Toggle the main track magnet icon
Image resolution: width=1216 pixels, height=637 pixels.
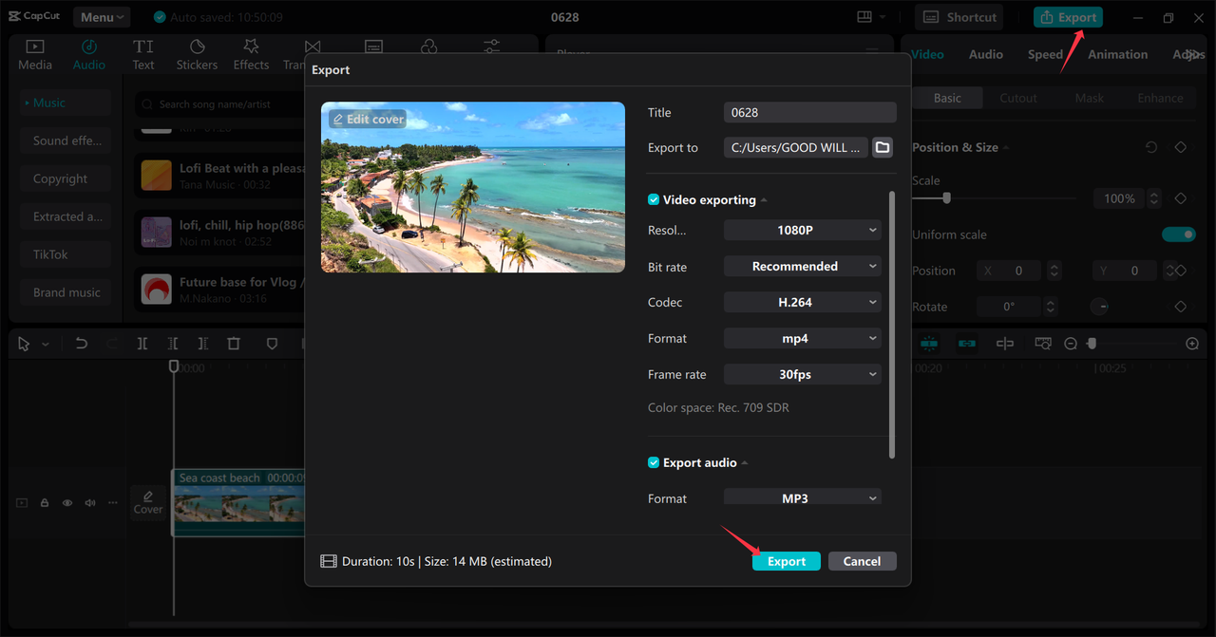pyautogui.click(x=929, y=344)
